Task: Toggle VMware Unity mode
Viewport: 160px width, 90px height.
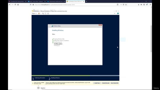Action: coord(48,13)
